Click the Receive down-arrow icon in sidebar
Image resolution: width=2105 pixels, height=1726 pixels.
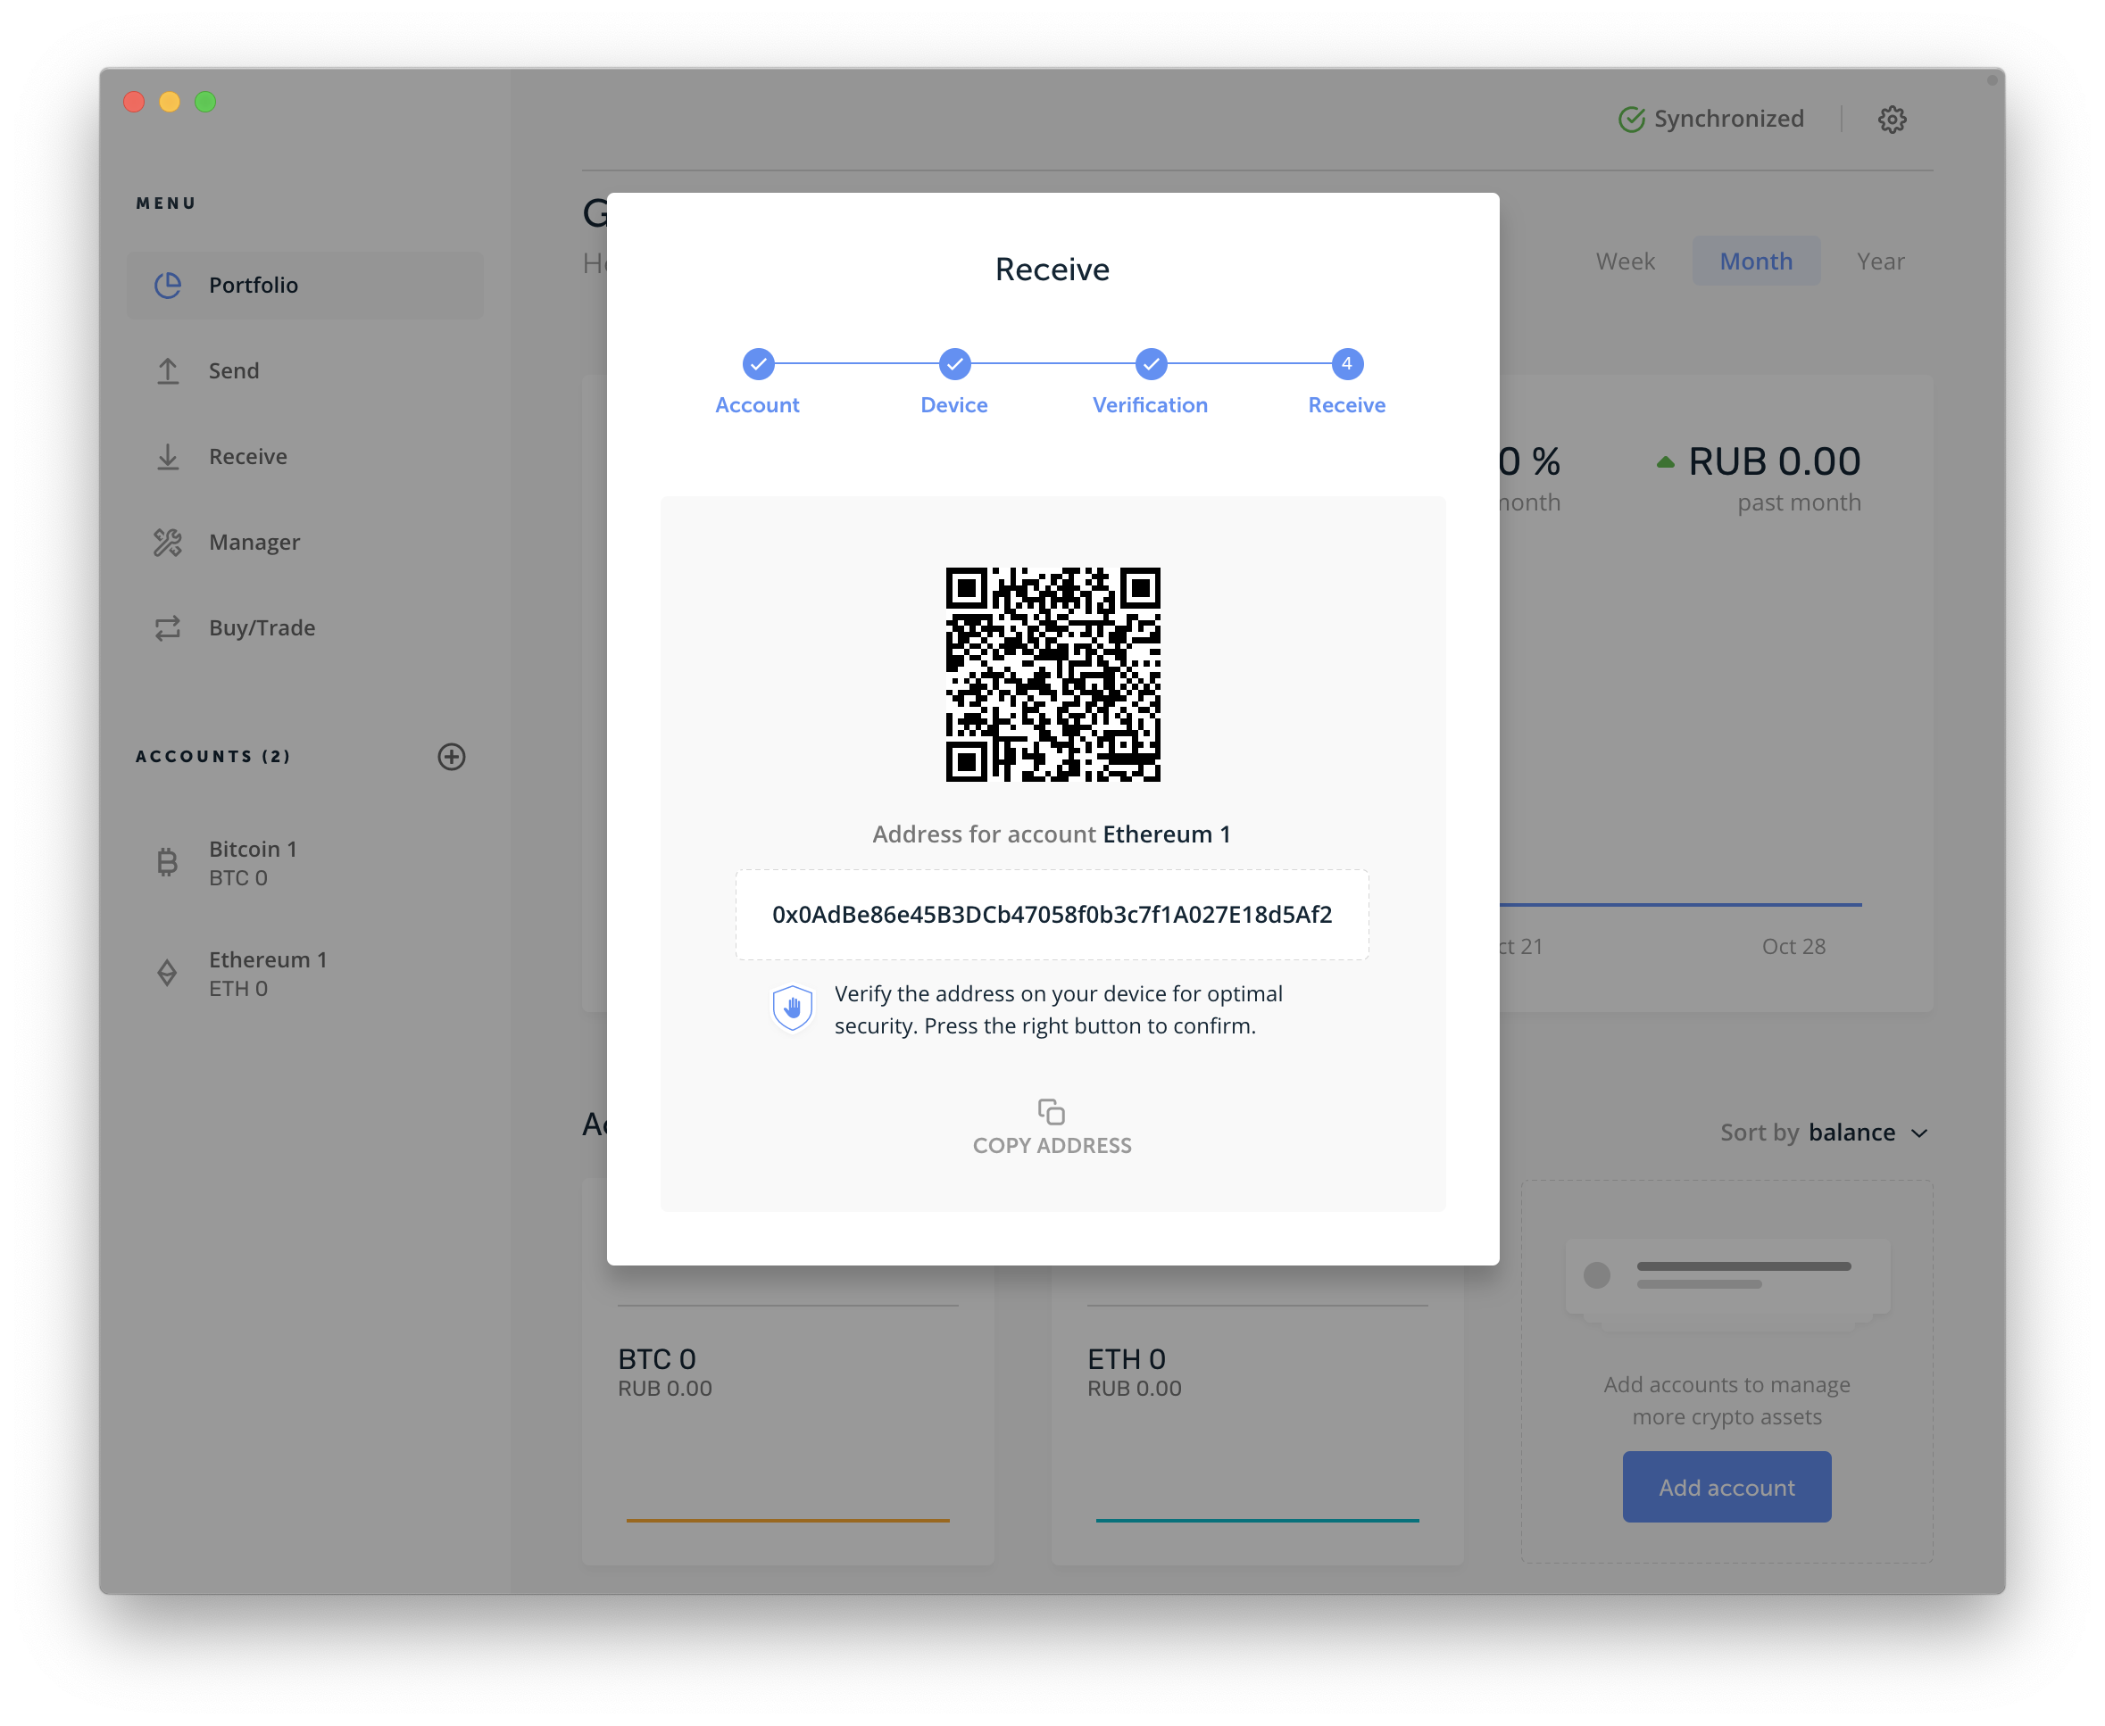pos(168,456)
